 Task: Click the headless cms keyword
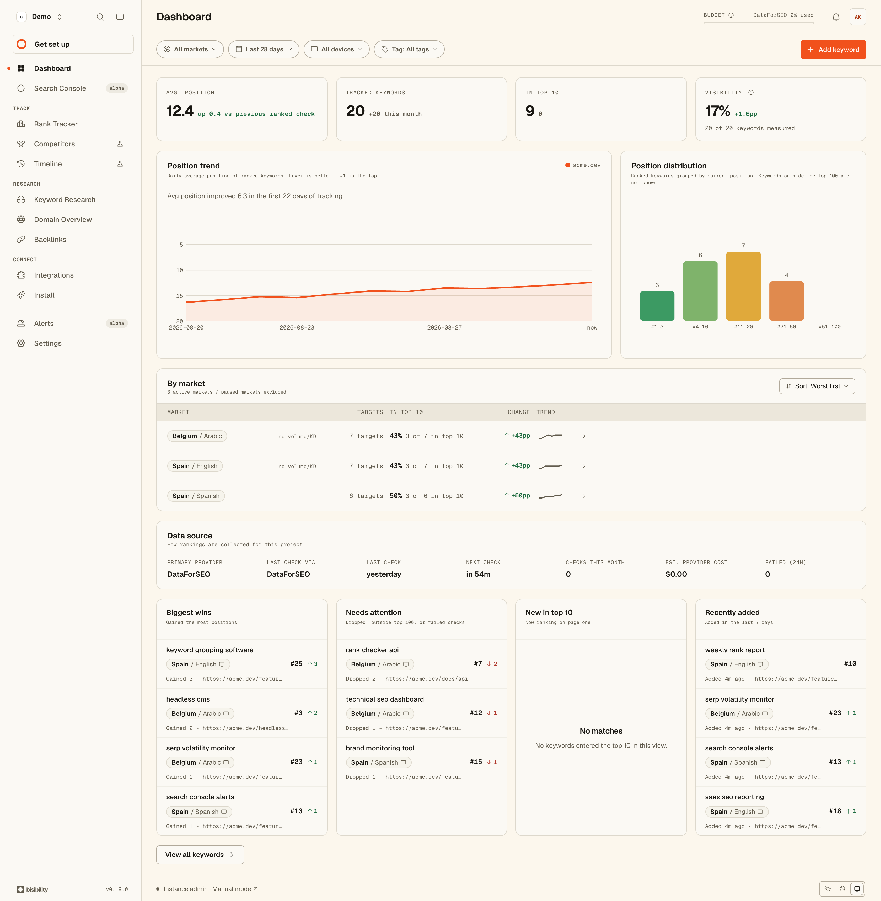click(x=188, y=699)
